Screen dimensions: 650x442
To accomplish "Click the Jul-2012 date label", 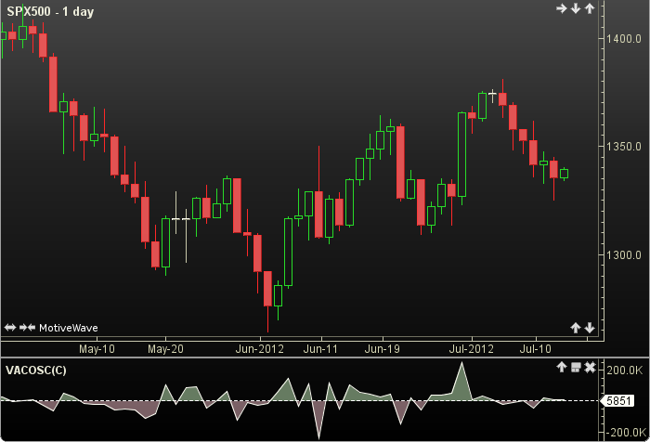I will [472, 349].
